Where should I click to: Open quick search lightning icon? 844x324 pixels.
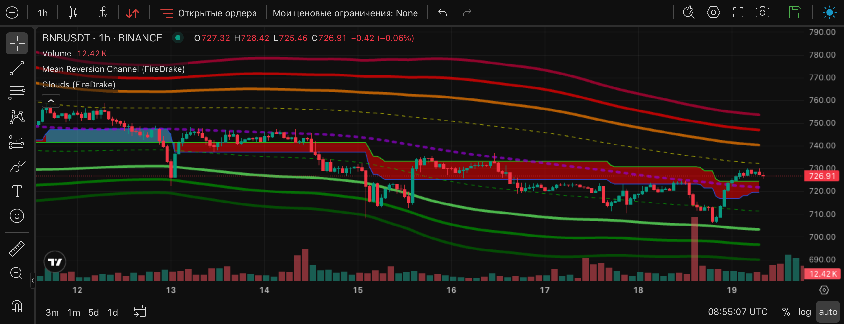pyautogui.click(x=689, y=13)
